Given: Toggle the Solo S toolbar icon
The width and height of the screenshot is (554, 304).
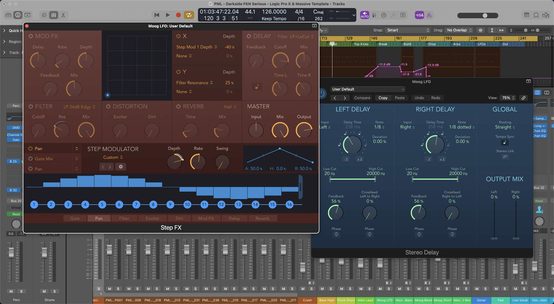Looking at the screenshot, I should point(403,15).
